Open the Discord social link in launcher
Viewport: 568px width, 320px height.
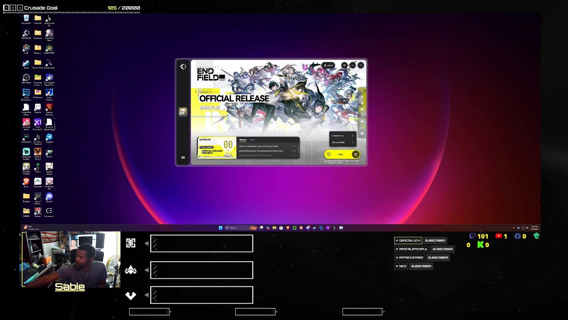[x=362, y=121]
